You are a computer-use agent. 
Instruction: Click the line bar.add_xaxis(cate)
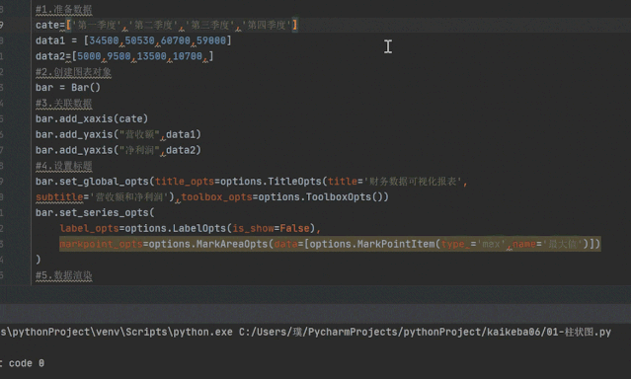(x=92, y=118)
